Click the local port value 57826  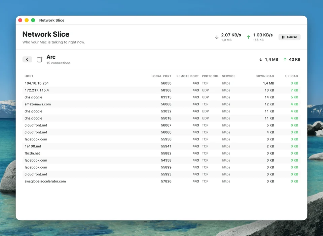[166, 181]
